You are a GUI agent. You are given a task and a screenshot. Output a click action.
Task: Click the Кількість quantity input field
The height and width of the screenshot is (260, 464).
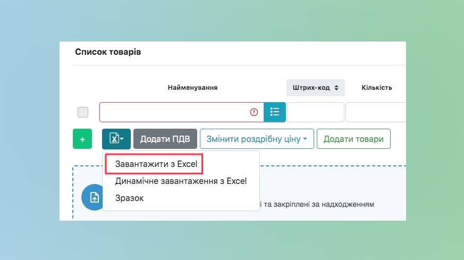point(375,112)
